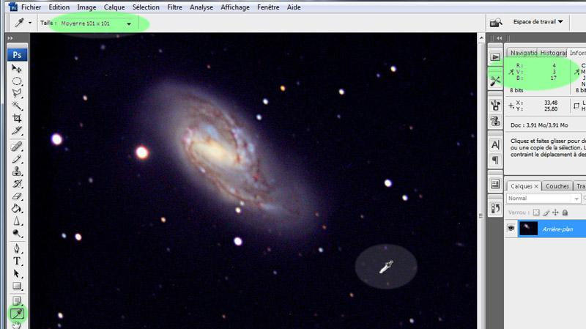The image size is (586, 329).
Task: Select the Arrière-plan layer thumbnail
Action: [x=528, y=229]
